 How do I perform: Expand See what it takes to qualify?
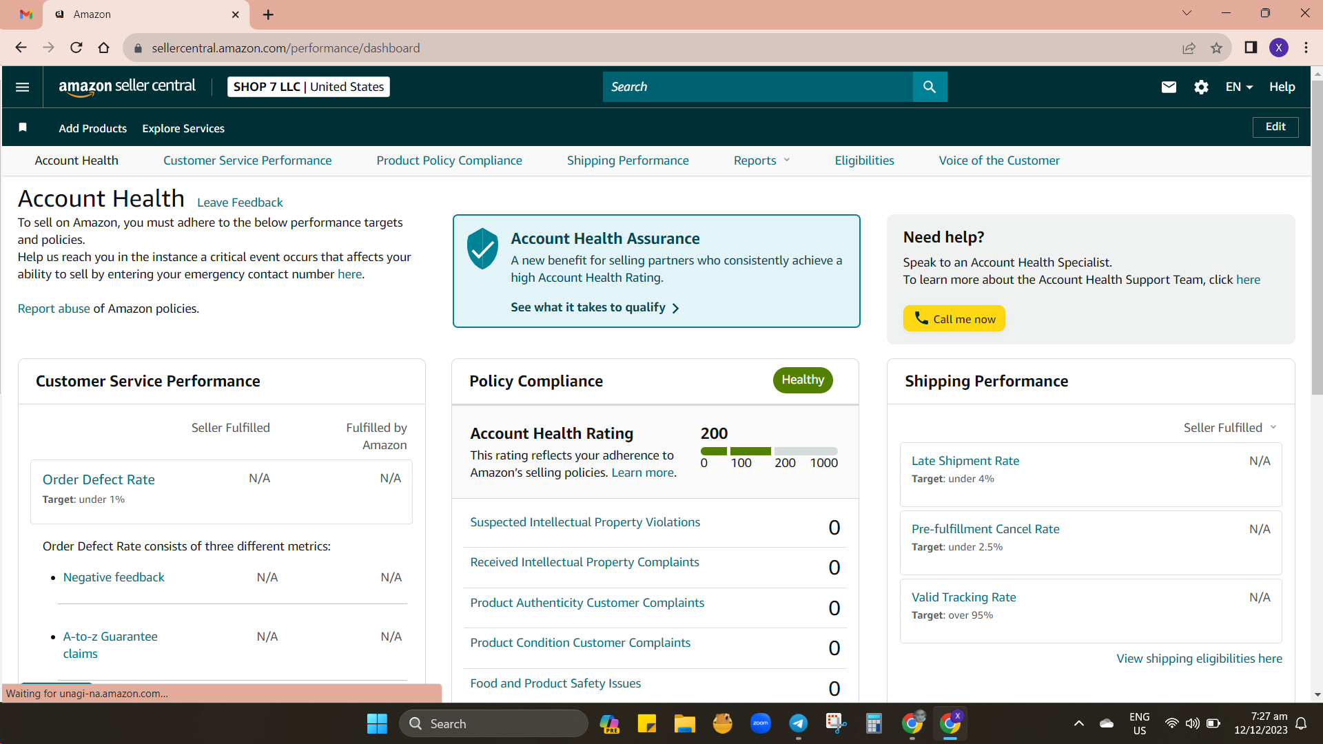pyautogui.click(x=595, y=307)
